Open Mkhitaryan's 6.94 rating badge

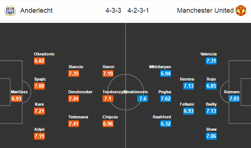pyautogui.click(x=166, y=73)
